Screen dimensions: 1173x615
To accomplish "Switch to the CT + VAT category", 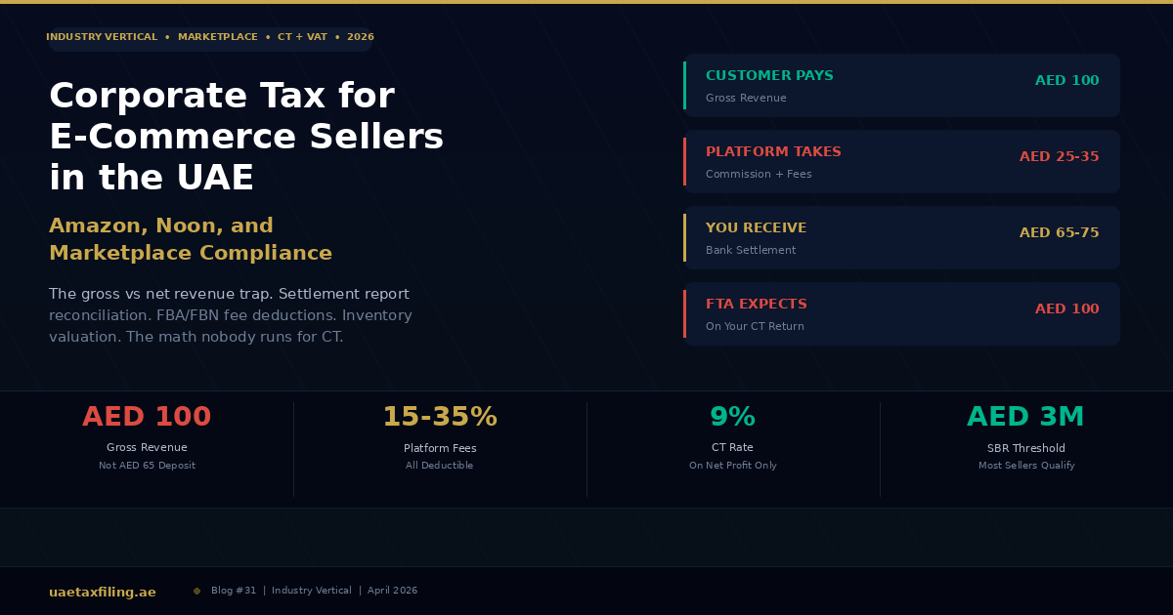I will coord(302,37).
